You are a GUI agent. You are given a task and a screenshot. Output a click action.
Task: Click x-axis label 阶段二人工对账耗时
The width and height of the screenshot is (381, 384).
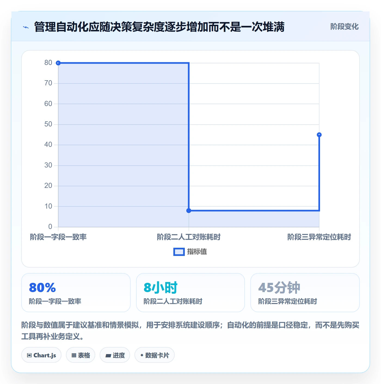(x=189, y=237)
